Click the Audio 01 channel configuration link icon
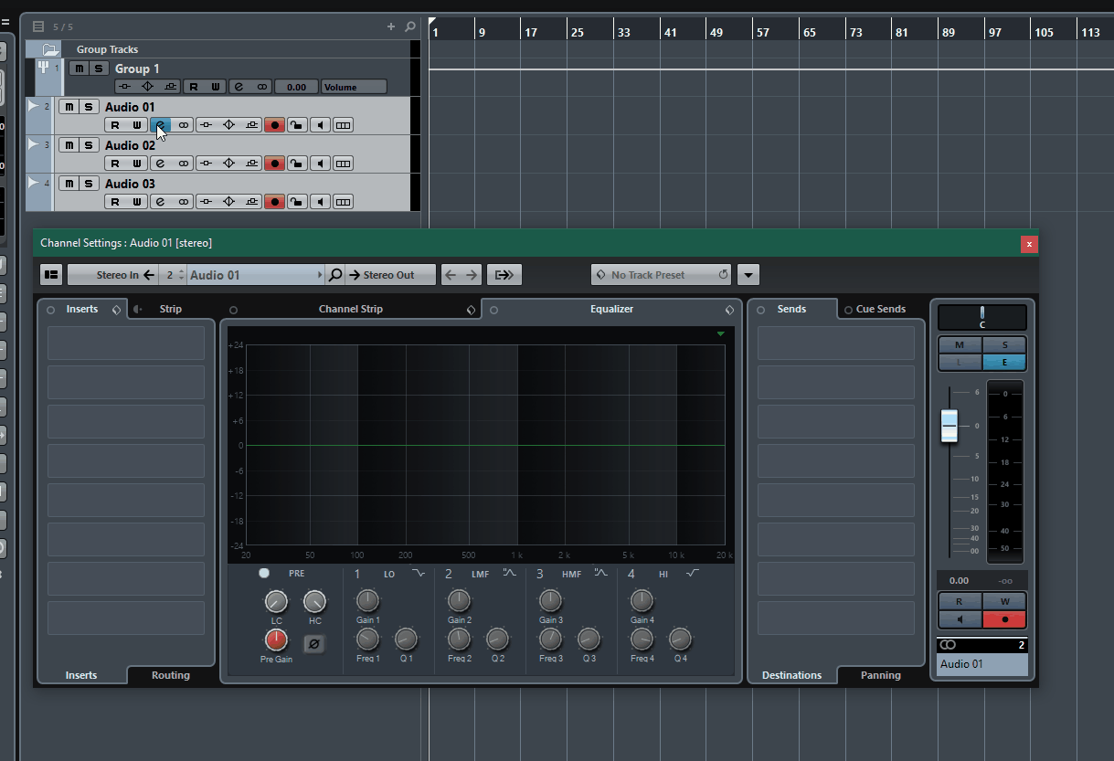Viewport: 1114px width, 761px height. click(x=184, y=125)
